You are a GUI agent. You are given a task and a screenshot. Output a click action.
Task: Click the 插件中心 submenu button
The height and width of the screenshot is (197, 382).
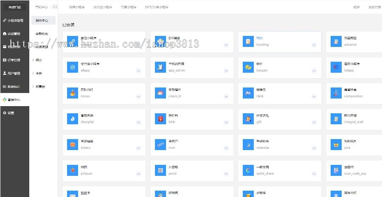43,20
